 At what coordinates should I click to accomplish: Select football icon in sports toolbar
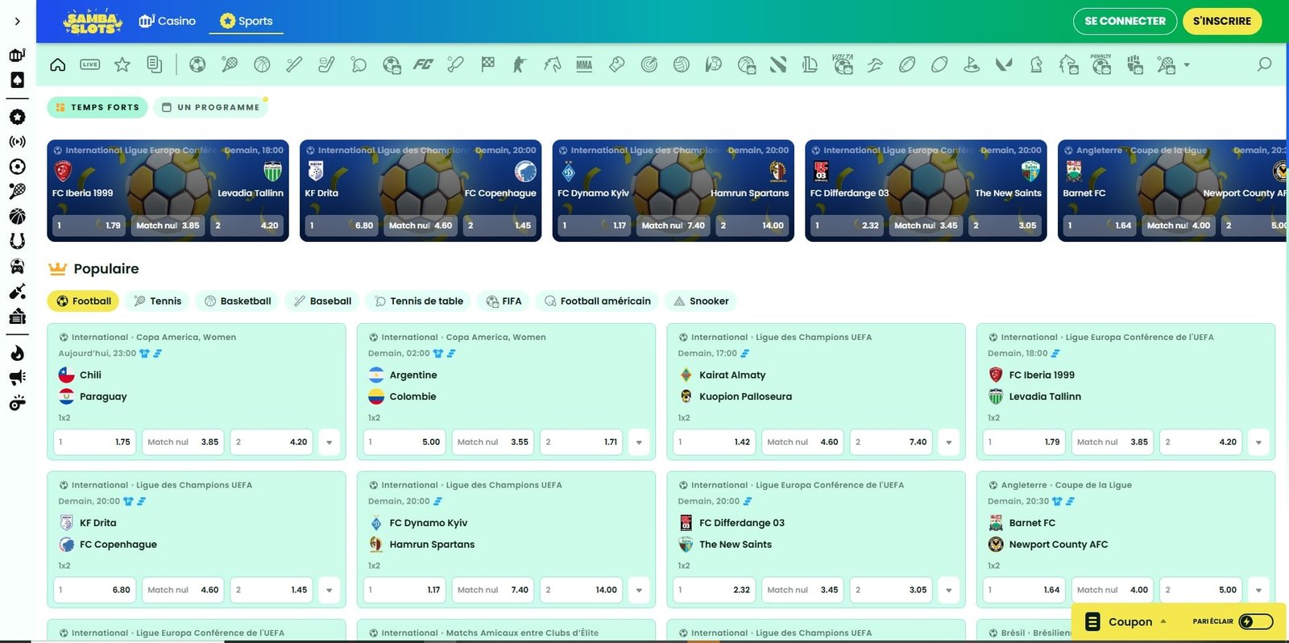pyautogui.click(x=197, y=64)
